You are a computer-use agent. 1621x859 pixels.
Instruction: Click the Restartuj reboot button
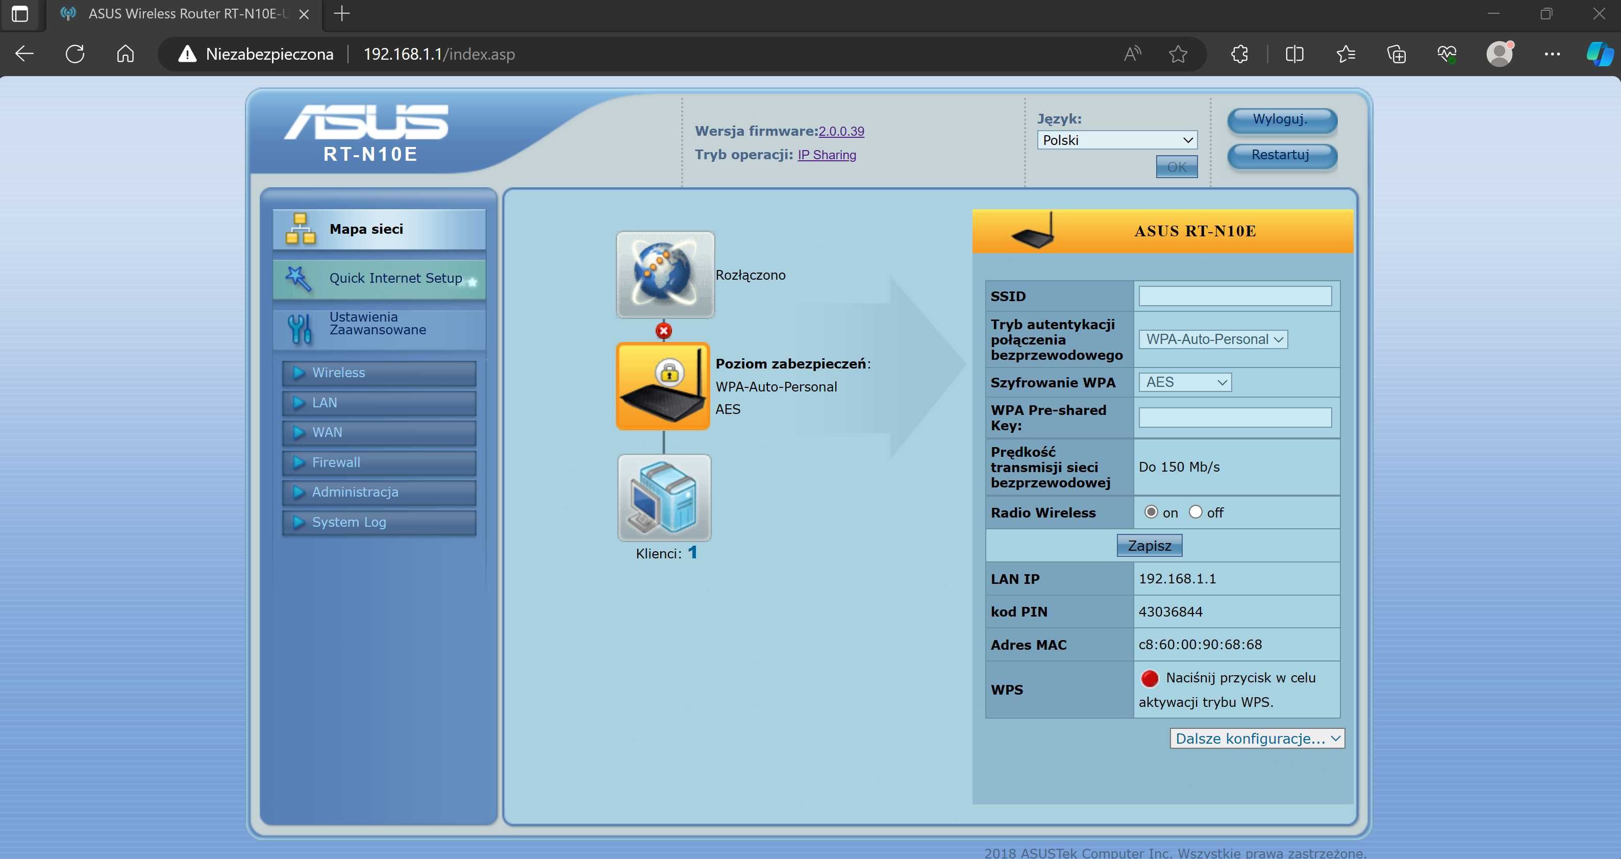(x=1282, y=156)
